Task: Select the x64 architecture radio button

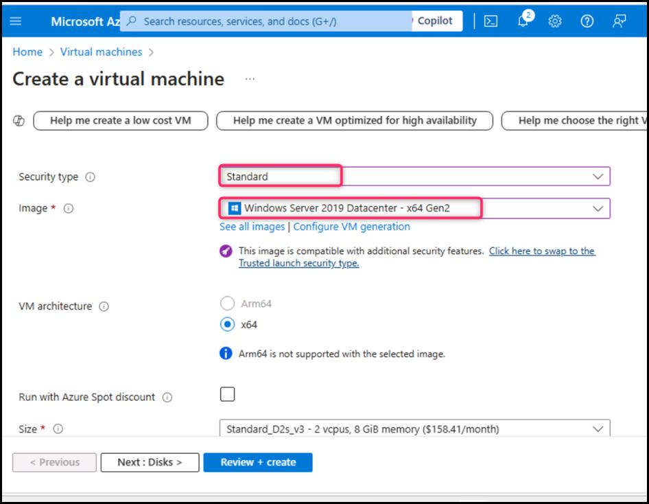Action: click(x=227, y=325)
